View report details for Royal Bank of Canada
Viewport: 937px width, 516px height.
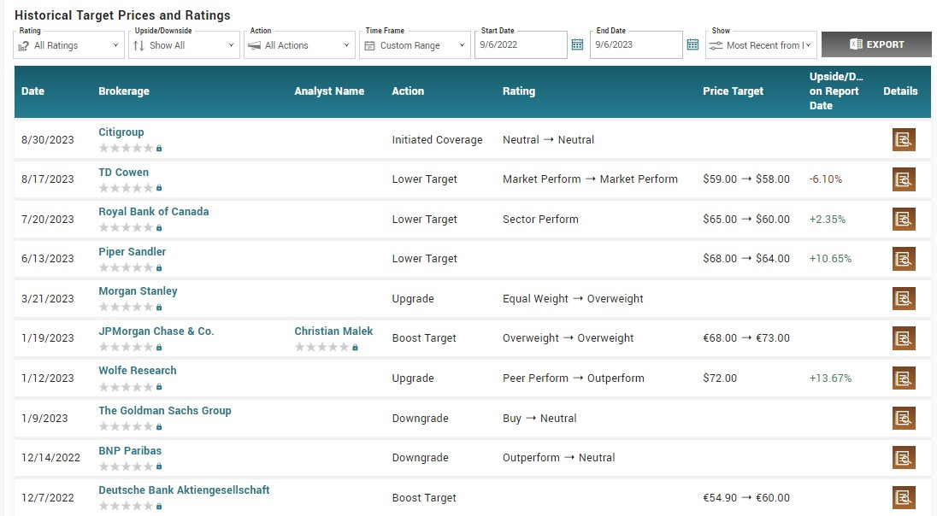904,219
